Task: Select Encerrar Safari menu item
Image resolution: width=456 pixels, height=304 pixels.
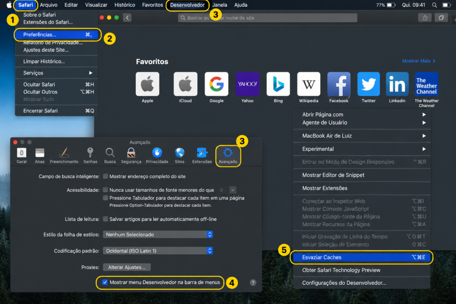Action: pyautogui.click(x=57, y=111)
